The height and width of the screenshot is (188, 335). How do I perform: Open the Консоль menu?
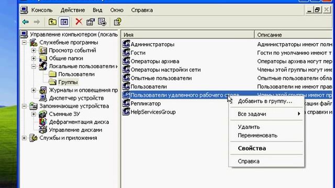42,10
